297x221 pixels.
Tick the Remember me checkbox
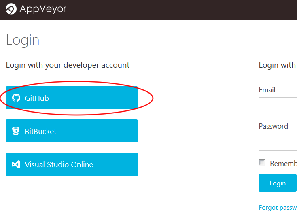click(262, 163)
